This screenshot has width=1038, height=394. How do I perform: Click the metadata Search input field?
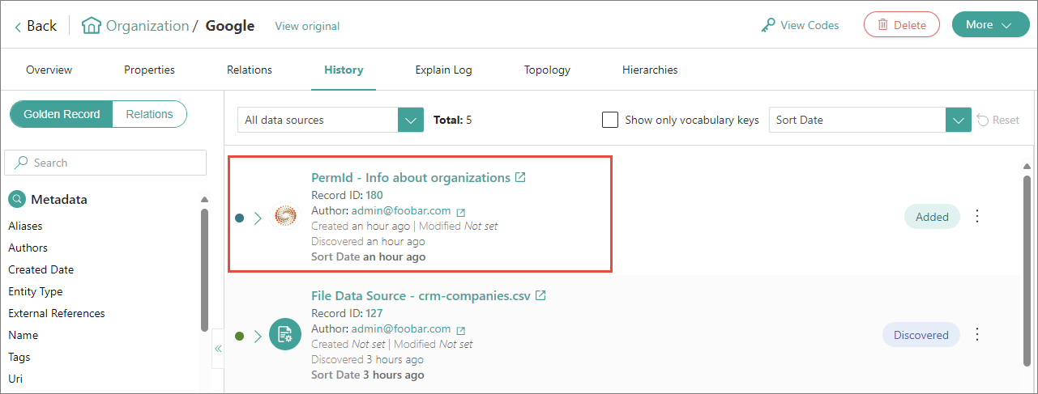(x=113, y=163)
